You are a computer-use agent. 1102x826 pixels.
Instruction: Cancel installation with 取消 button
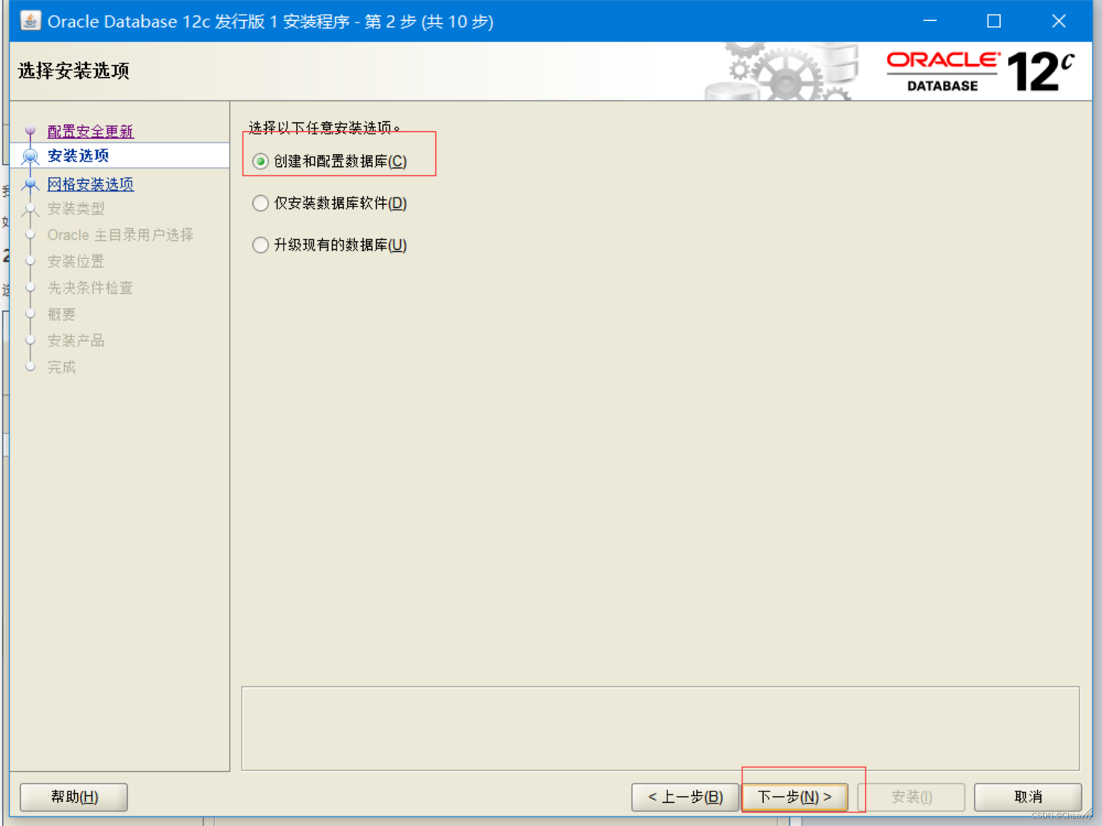click(x=1027, y=797)
